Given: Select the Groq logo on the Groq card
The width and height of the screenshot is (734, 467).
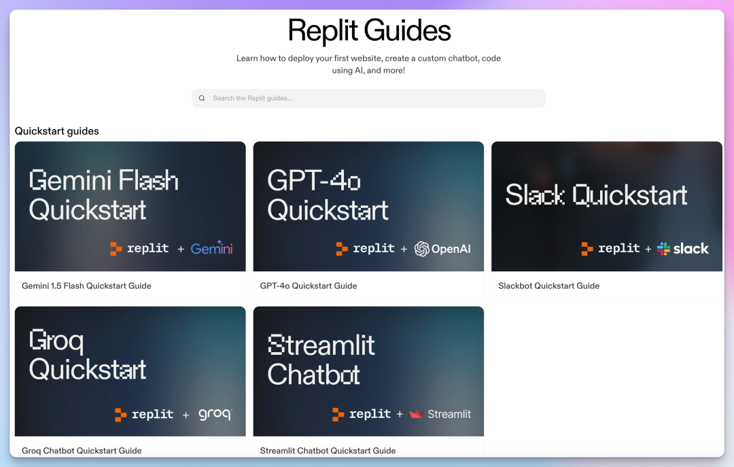Looking at the screenshot, I should click(x=215, y=414).
